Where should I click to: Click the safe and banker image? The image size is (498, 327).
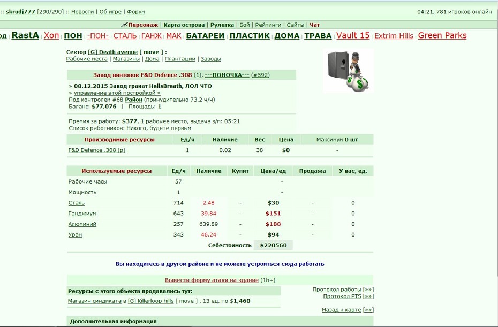(348, 71)
